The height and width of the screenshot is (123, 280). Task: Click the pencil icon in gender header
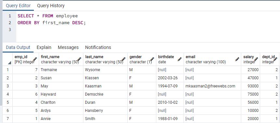coord(152,59)
